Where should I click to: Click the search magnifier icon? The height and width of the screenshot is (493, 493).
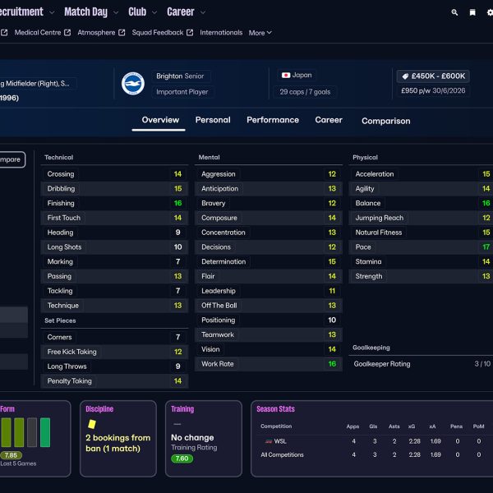[455, 12]
